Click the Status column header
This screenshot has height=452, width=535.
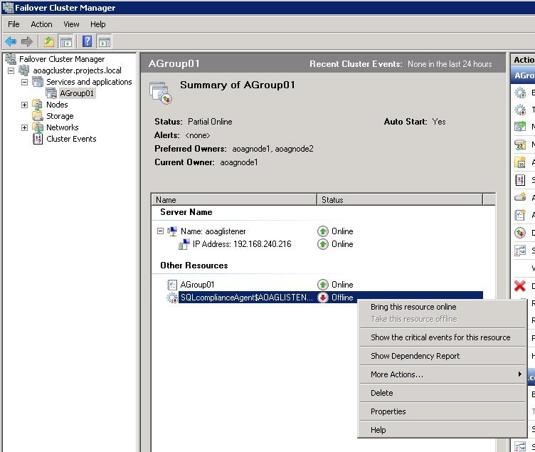pyautogui.click(x=400, y=200)
